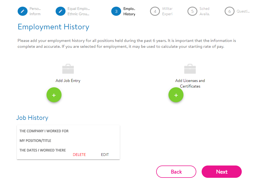Click the green plus under Add Job Entry
This screenshot has height=185, width=261.
pos(54,95)
